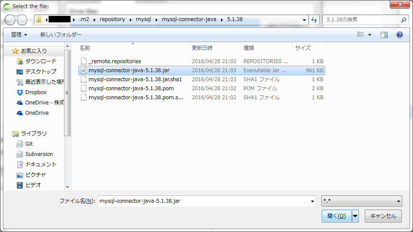Select the Git library icon
The width and height of the screenshot is (413, 232).
[x=20, y=144]
